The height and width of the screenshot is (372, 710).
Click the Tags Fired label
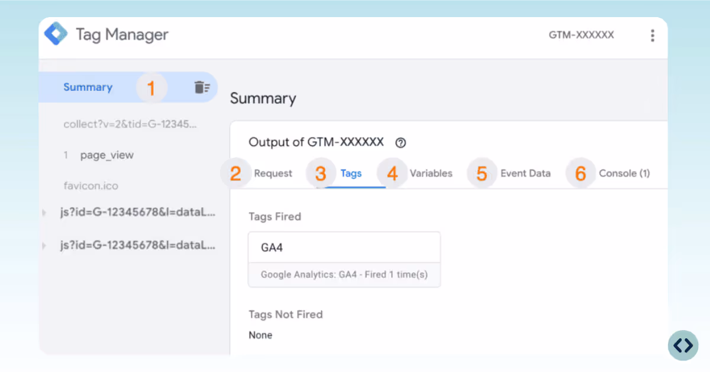(x=275, y=216)
